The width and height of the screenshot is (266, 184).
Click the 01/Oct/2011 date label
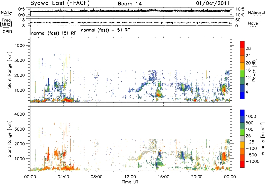pyautogui.click(x=213, y=3)
